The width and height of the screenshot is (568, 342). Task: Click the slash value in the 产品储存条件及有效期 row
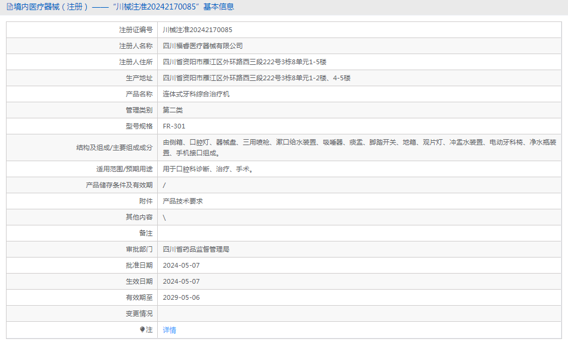pos(164,186)
